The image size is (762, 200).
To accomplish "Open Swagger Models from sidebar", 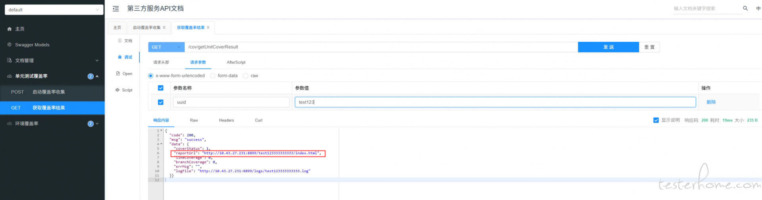I will pyautogui.click(x=32, y=45).
